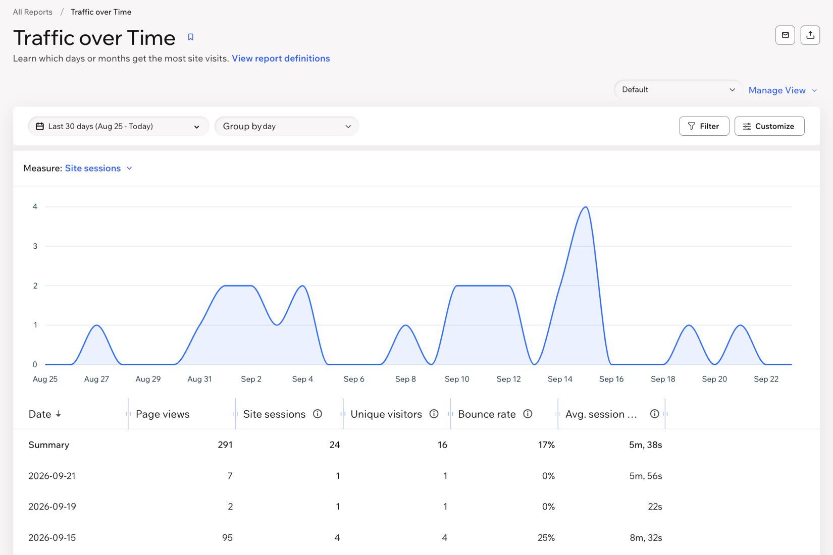Click the Site sessions column header

click(x=274, y=414)
